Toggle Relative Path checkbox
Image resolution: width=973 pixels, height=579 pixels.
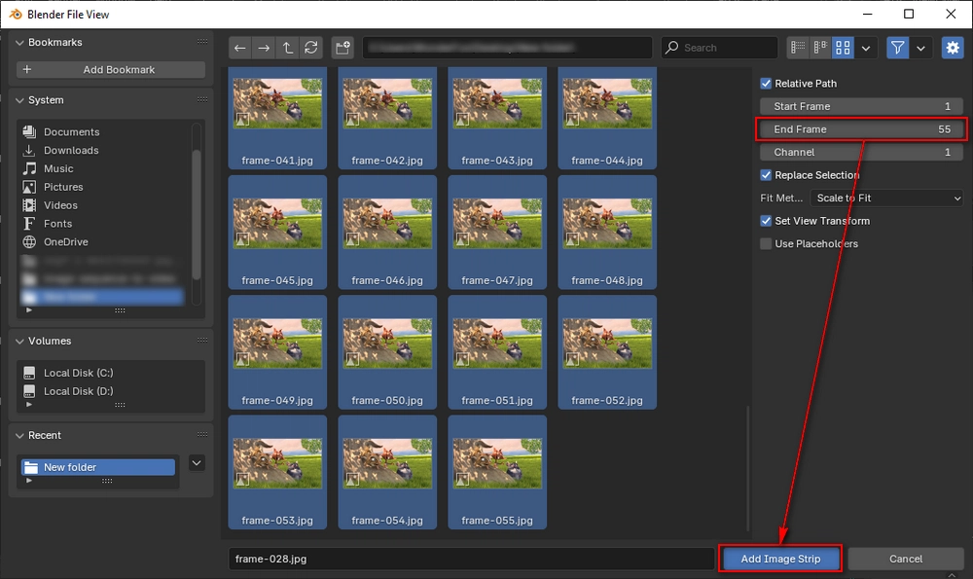point(766,83)
